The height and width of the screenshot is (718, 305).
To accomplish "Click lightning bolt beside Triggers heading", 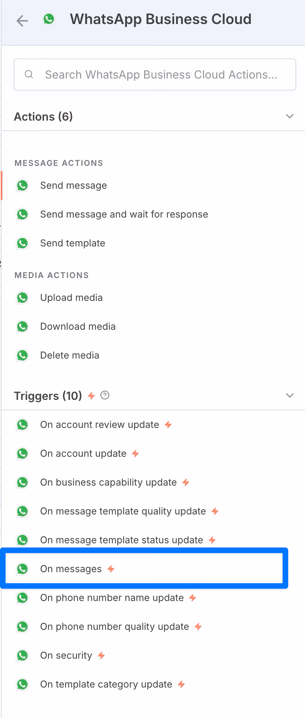I will pos(91,396).
